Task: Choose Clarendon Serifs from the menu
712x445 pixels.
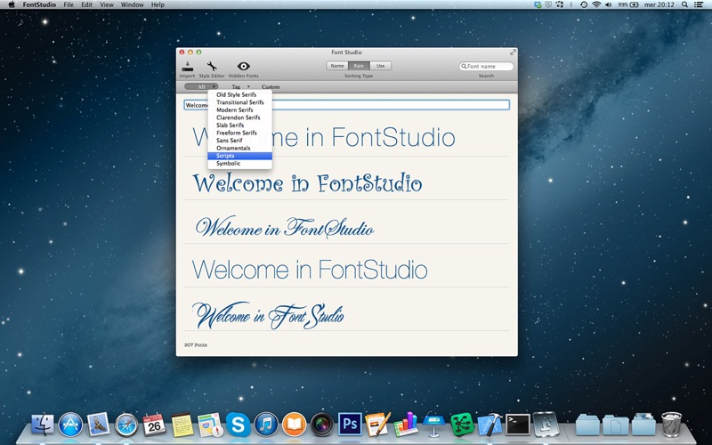Action: pyautogui.click(x=239, y=117)
